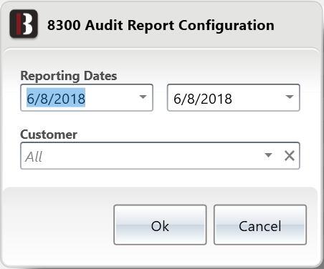Click the blank footer area left of Ok
The image size is (324, 269).
tap(59, 225)
